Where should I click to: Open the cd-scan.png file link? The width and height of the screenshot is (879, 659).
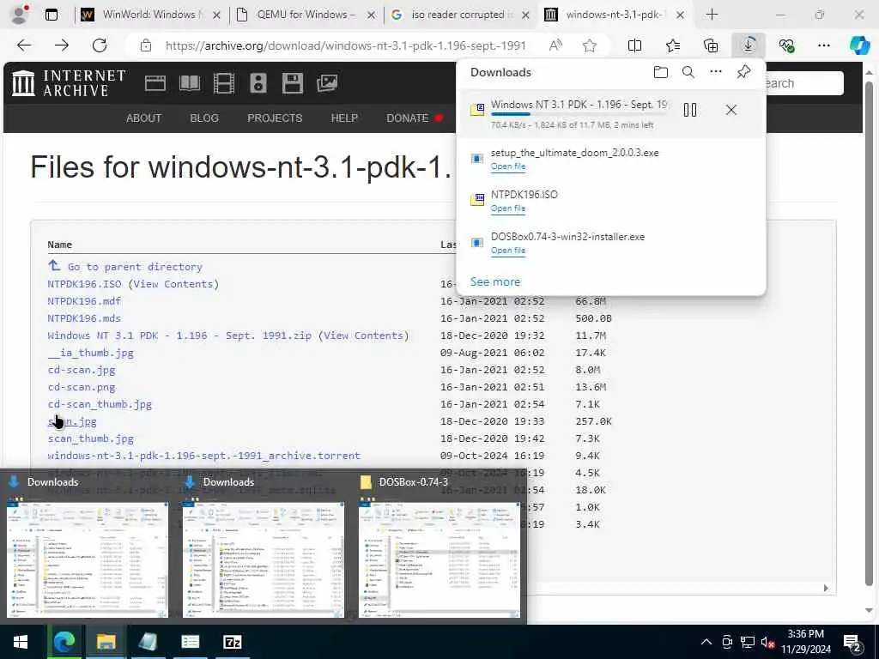click(x=82, y=387)
